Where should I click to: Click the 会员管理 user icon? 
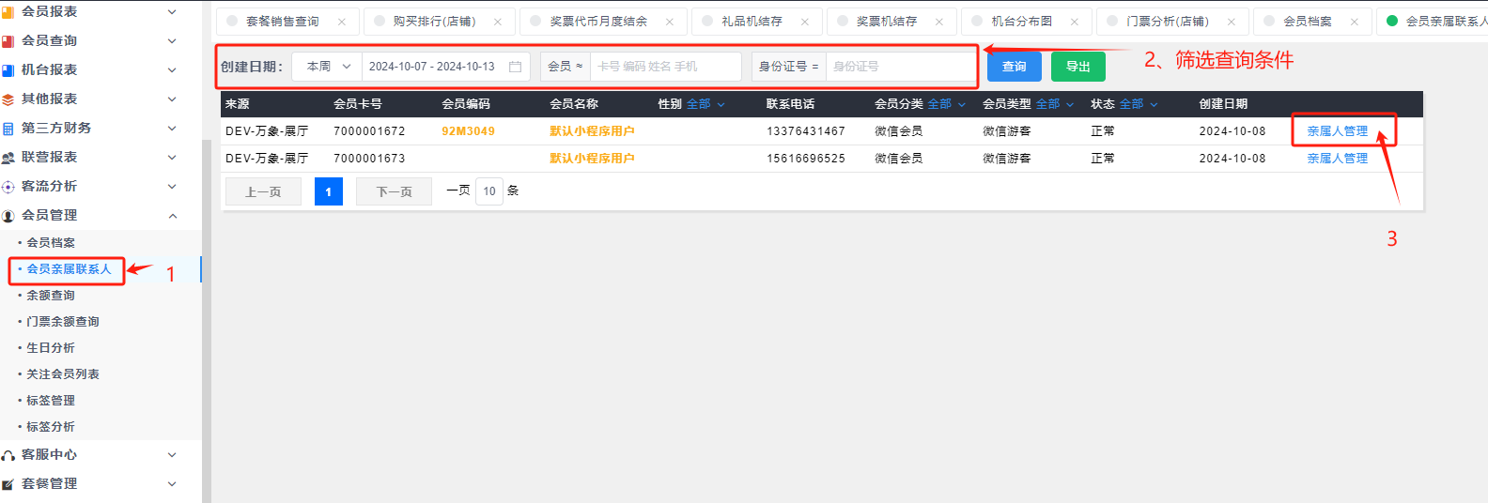point(8,216)
